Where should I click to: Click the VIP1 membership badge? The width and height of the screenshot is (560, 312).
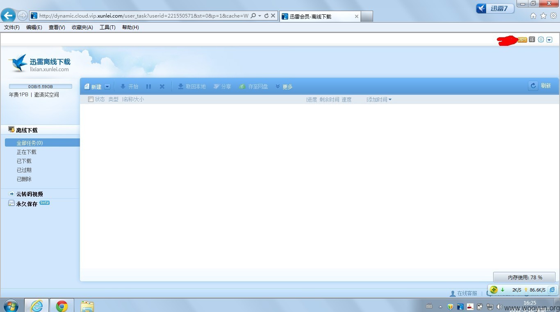[x=522, y=40]
